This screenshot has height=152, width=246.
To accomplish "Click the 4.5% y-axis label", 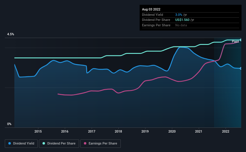I will coord(11,34).
